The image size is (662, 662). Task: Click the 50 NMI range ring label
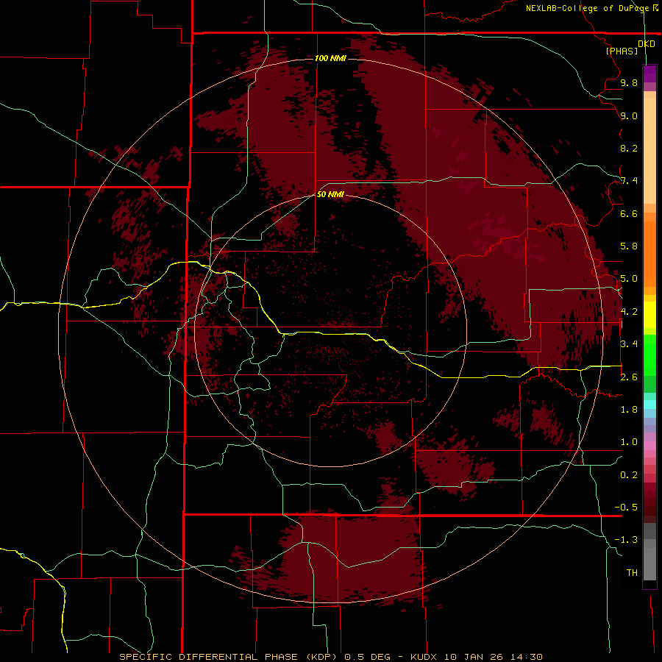coord(330,194)
